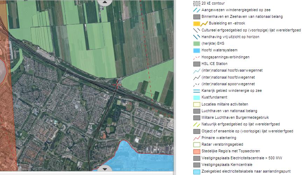
Task: Select 'Buisleiding en -strook' legend text
Action: coord(227,23)
